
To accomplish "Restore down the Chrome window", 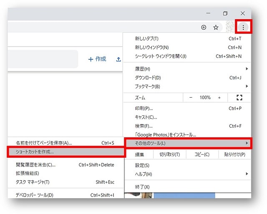I will (x=225, y=13).
